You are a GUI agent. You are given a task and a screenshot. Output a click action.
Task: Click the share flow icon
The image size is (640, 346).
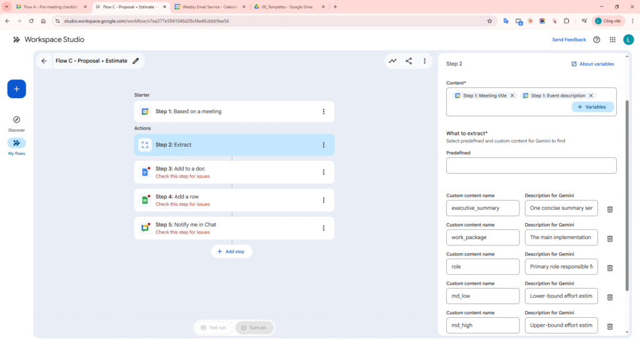pyautogui.click(x=409, y=61)
